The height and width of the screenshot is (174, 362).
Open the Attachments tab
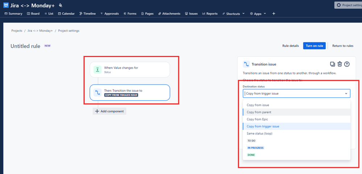[x=169, y=14]
